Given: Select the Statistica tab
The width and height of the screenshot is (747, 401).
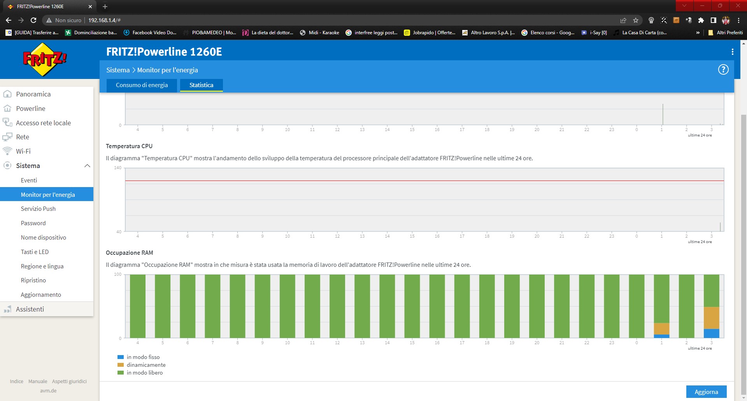Looking at the screenshot, I should pyautogui.click(x=201, y=85).
